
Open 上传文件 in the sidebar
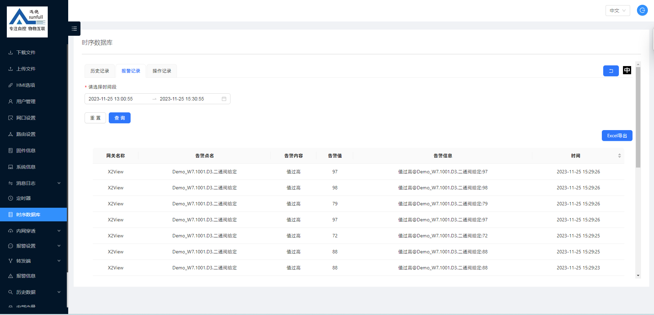[x=26, y=69]
